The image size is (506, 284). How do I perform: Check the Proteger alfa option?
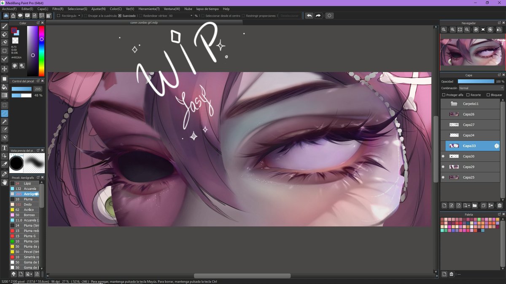[443, 95]
